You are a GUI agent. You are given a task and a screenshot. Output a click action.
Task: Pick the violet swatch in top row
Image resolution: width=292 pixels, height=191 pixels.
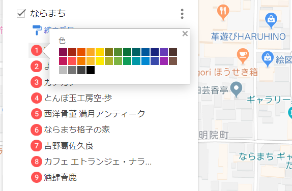click(x=164, y=52)
